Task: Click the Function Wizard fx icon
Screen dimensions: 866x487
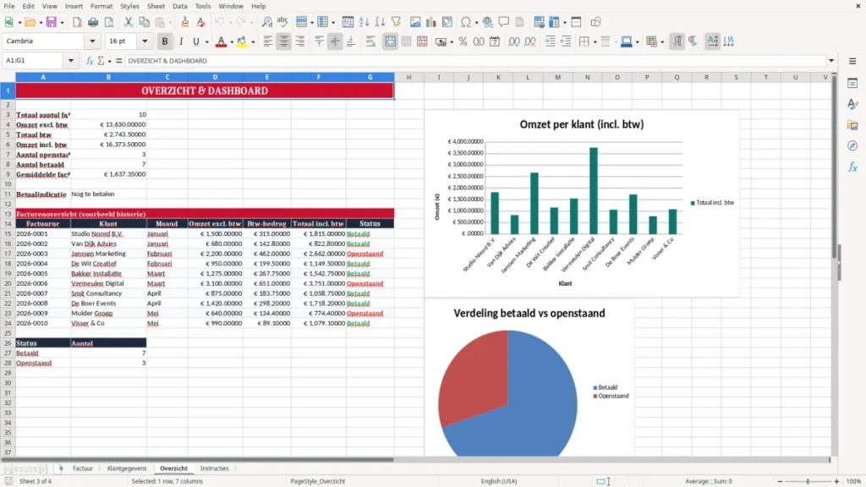Action: point(90,61)
